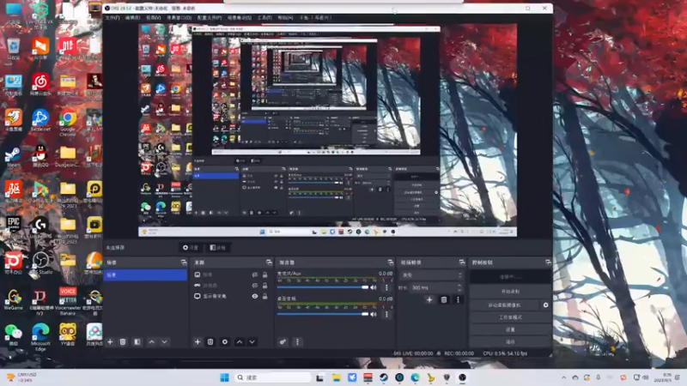Move source up in Sources panel
Image resolution: width=687 pixels, height=386 pixels.
click(x=240, y=341)
